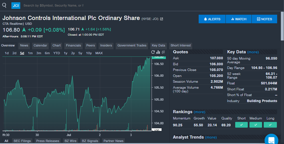The height and width of the screenshot is (144, 284).
Task: Click the Growth score 55.50
Action: coord(198,125)
